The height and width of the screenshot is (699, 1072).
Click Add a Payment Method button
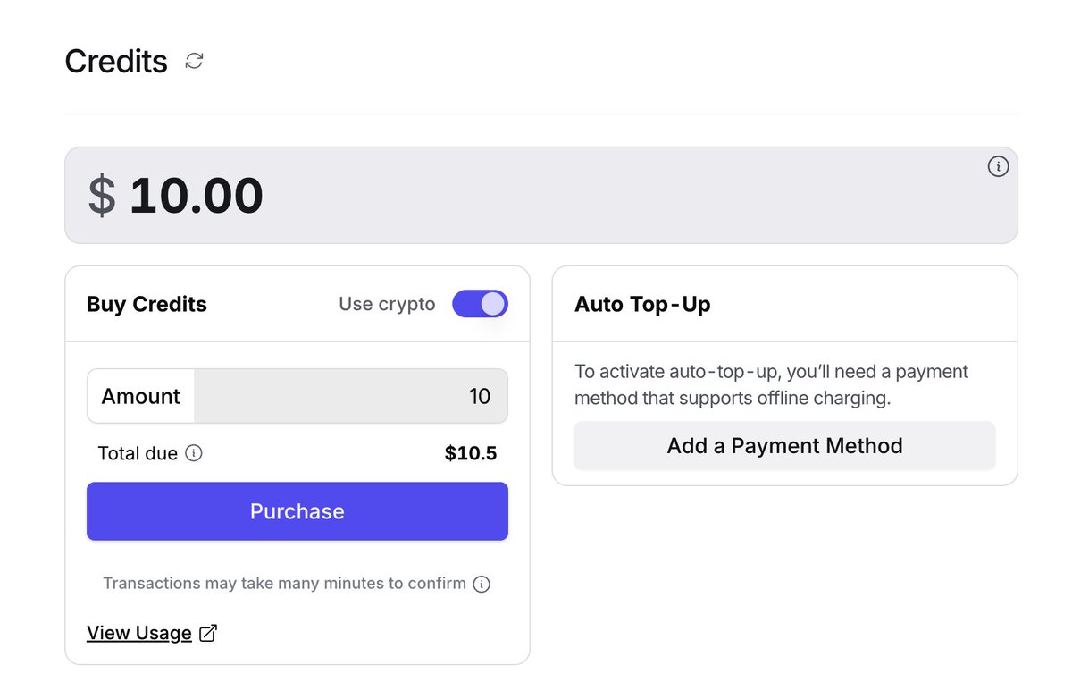click(x=784, y=445)
